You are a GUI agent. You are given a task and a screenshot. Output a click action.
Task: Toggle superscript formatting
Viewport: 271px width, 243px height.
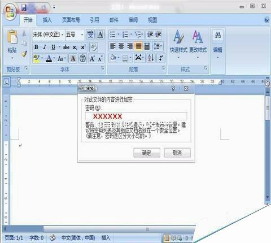pos(83,47)
